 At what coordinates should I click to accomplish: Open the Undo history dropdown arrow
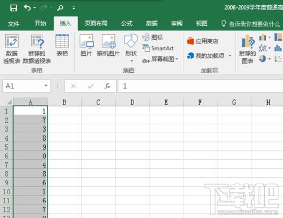coord(35,8)
